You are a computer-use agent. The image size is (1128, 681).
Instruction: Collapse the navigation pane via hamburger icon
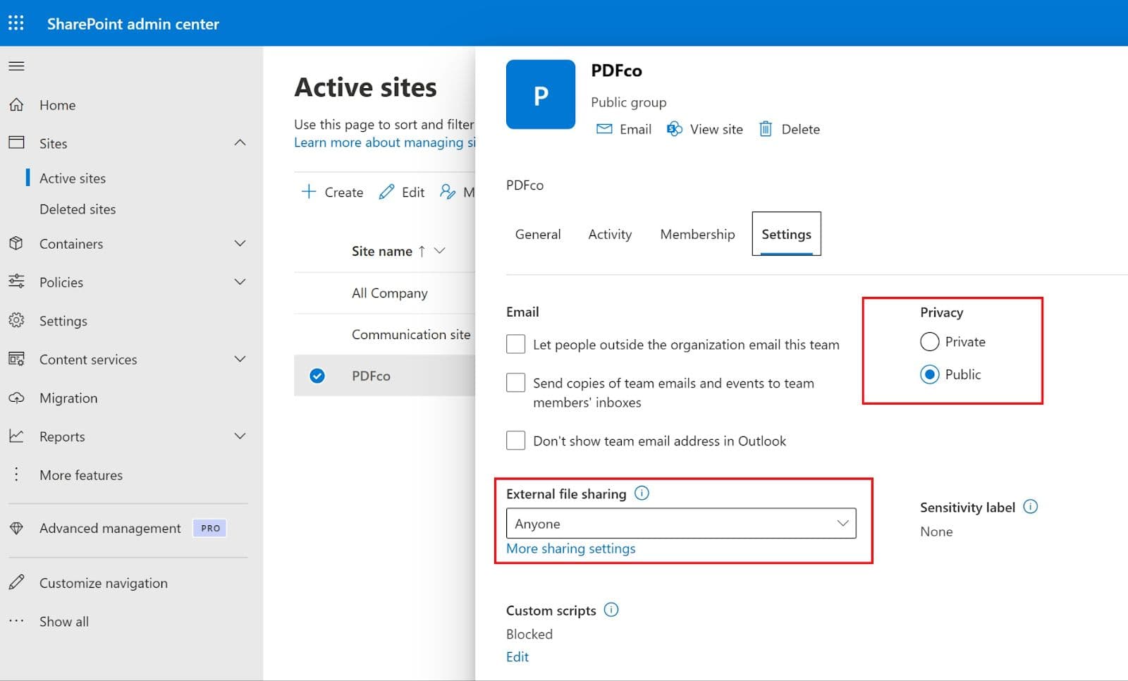16,66
